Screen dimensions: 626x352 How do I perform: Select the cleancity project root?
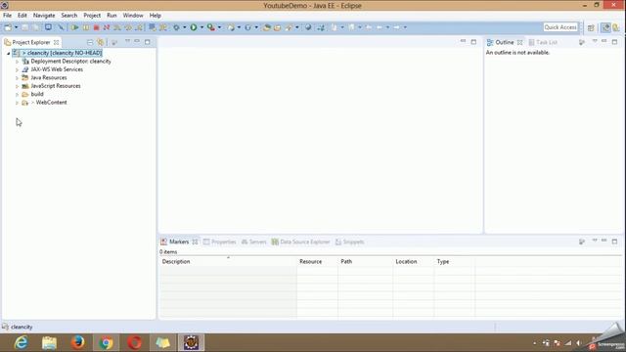[x=57, y=53]
